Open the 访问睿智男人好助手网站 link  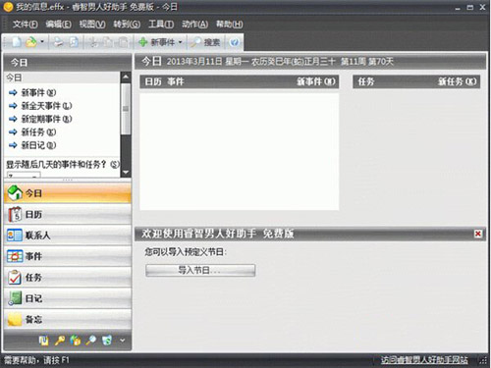(424, 360)
